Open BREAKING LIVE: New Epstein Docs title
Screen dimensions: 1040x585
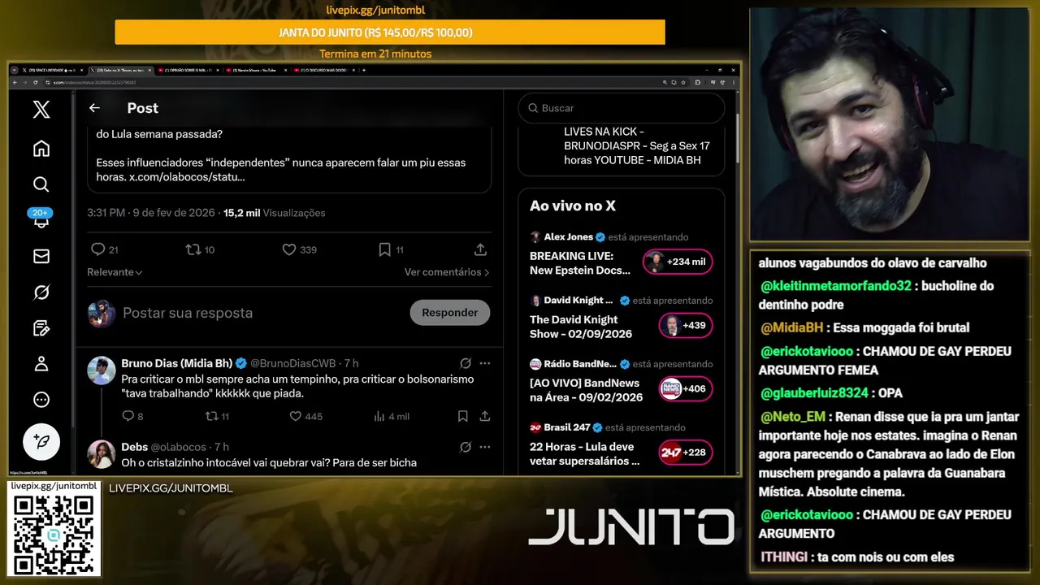580,262
